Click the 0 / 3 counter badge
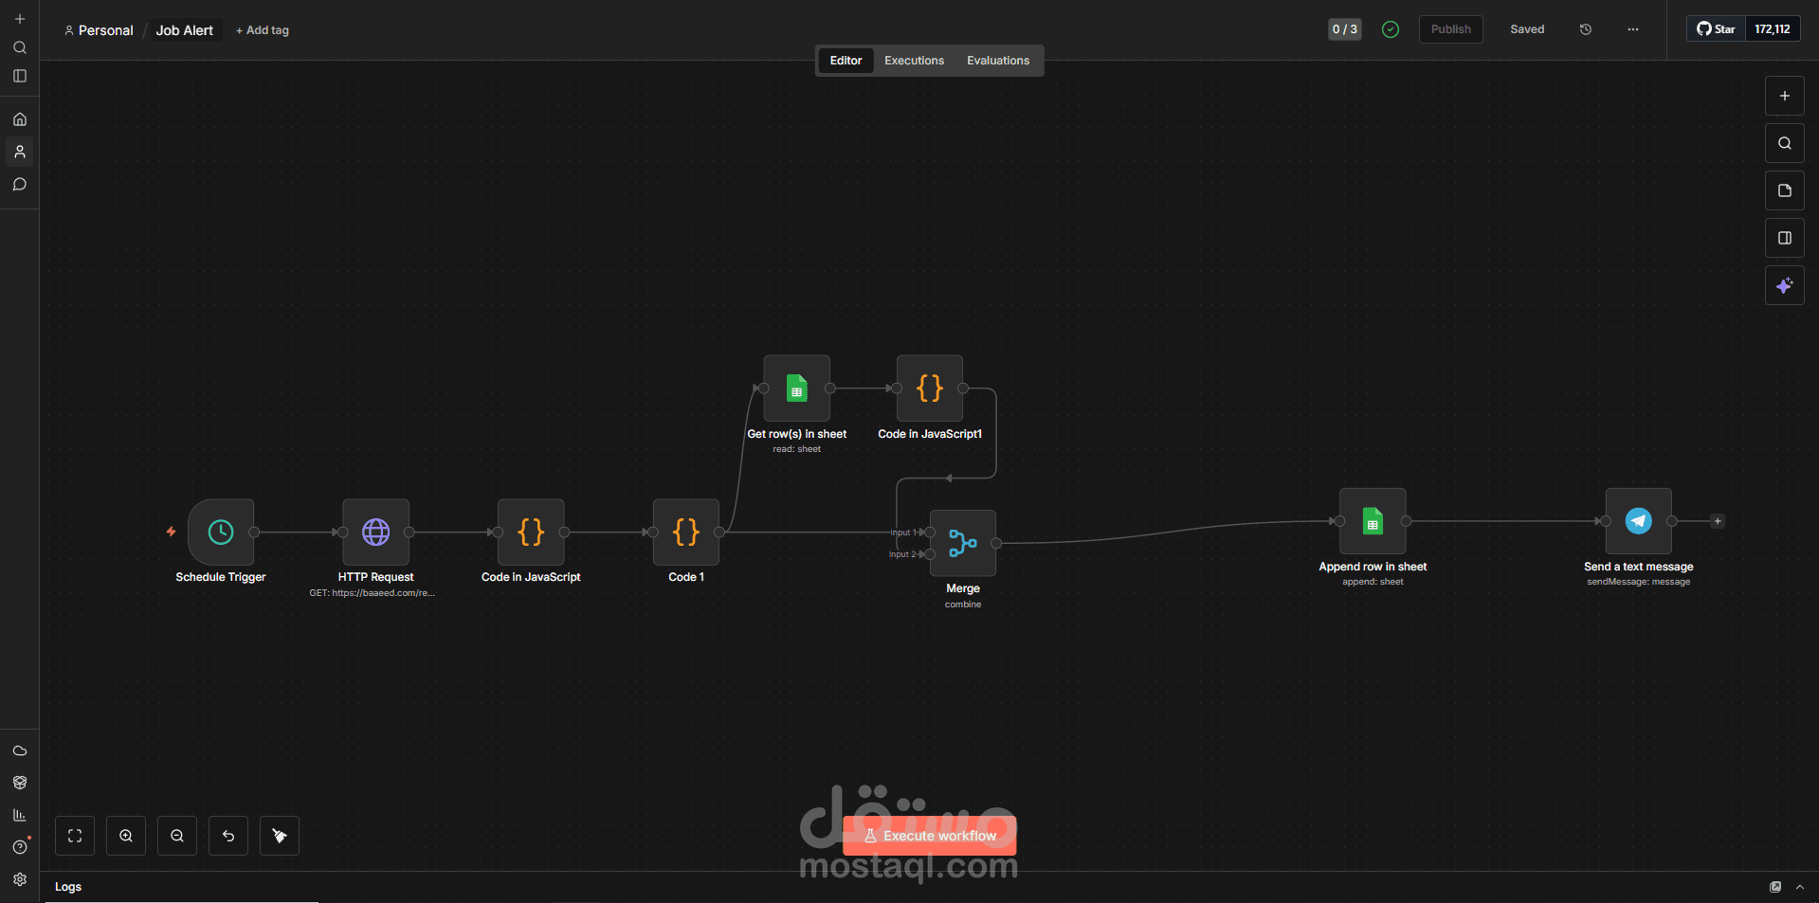Image resolution: width=1819 pixels, height=903 pixels. coord(1344,29)
